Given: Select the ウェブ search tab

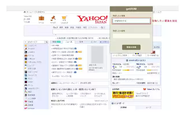Looking at the screenshot, I should [55, 28].
